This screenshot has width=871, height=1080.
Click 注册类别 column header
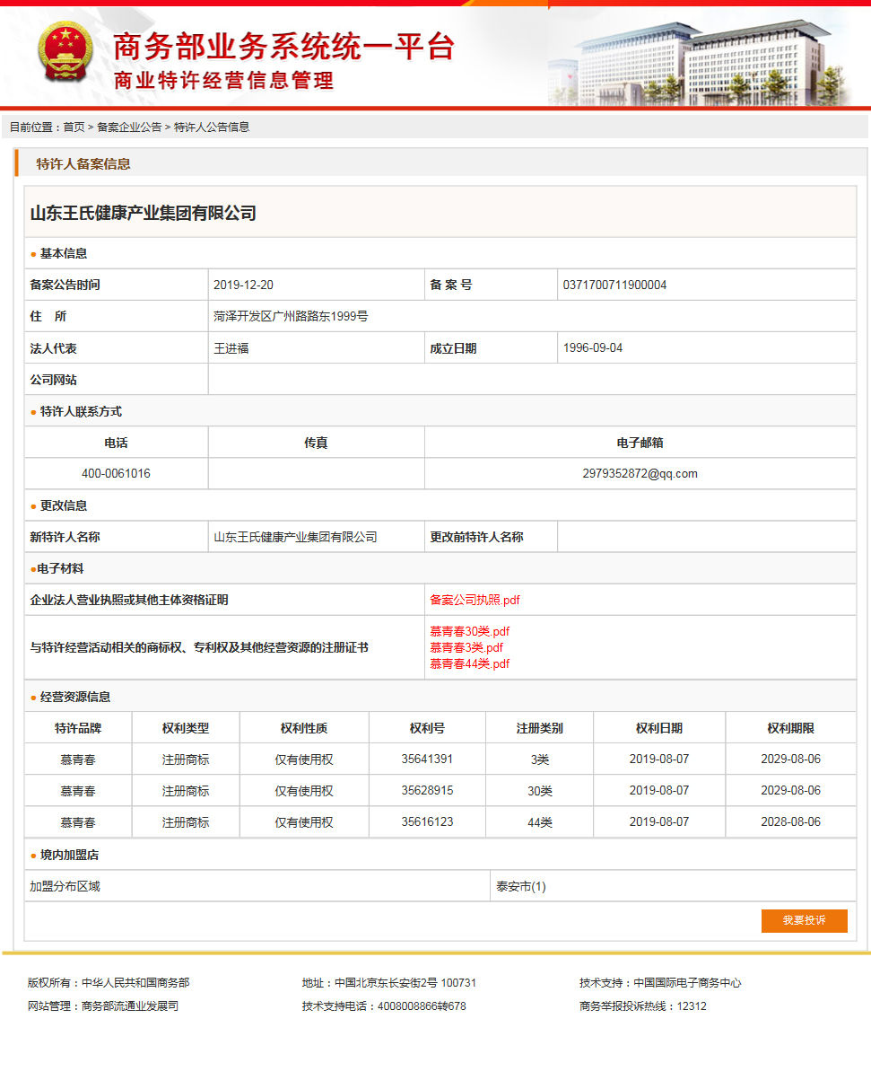(539, 728)
